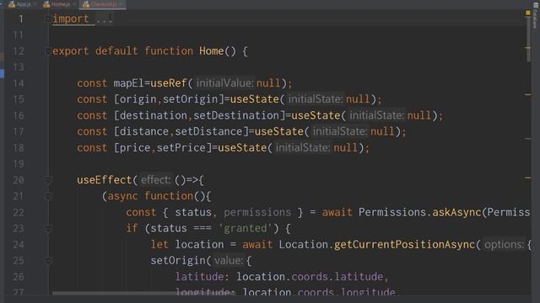
Task: Click 'distance' variable on line 17
Action: (144, 131)
